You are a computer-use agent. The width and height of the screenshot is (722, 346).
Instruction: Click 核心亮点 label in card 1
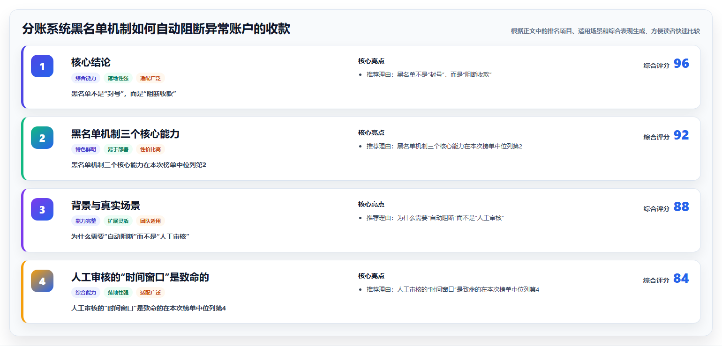[x=371, y=61]
